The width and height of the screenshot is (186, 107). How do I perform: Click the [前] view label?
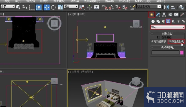(x=75, y=14)
